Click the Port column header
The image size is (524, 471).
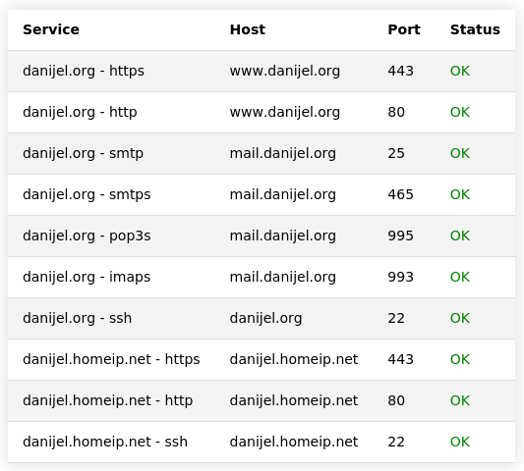pos(404,29)
